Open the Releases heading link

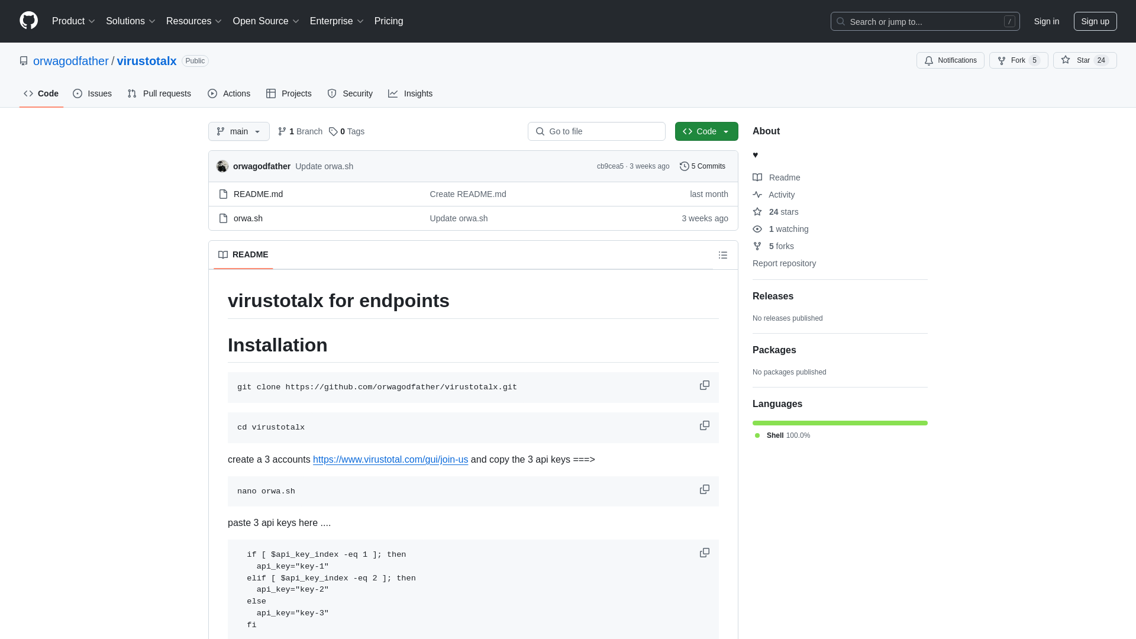[773, 296]
